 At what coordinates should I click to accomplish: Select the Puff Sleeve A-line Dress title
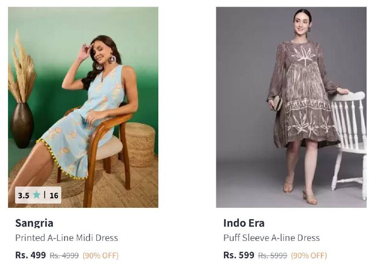(271, 238)
